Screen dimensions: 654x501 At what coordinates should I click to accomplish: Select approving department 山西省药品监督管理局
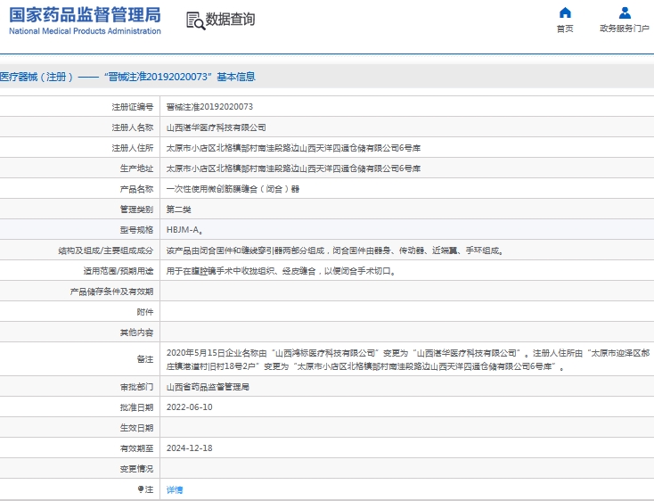[x=208, y=387]
